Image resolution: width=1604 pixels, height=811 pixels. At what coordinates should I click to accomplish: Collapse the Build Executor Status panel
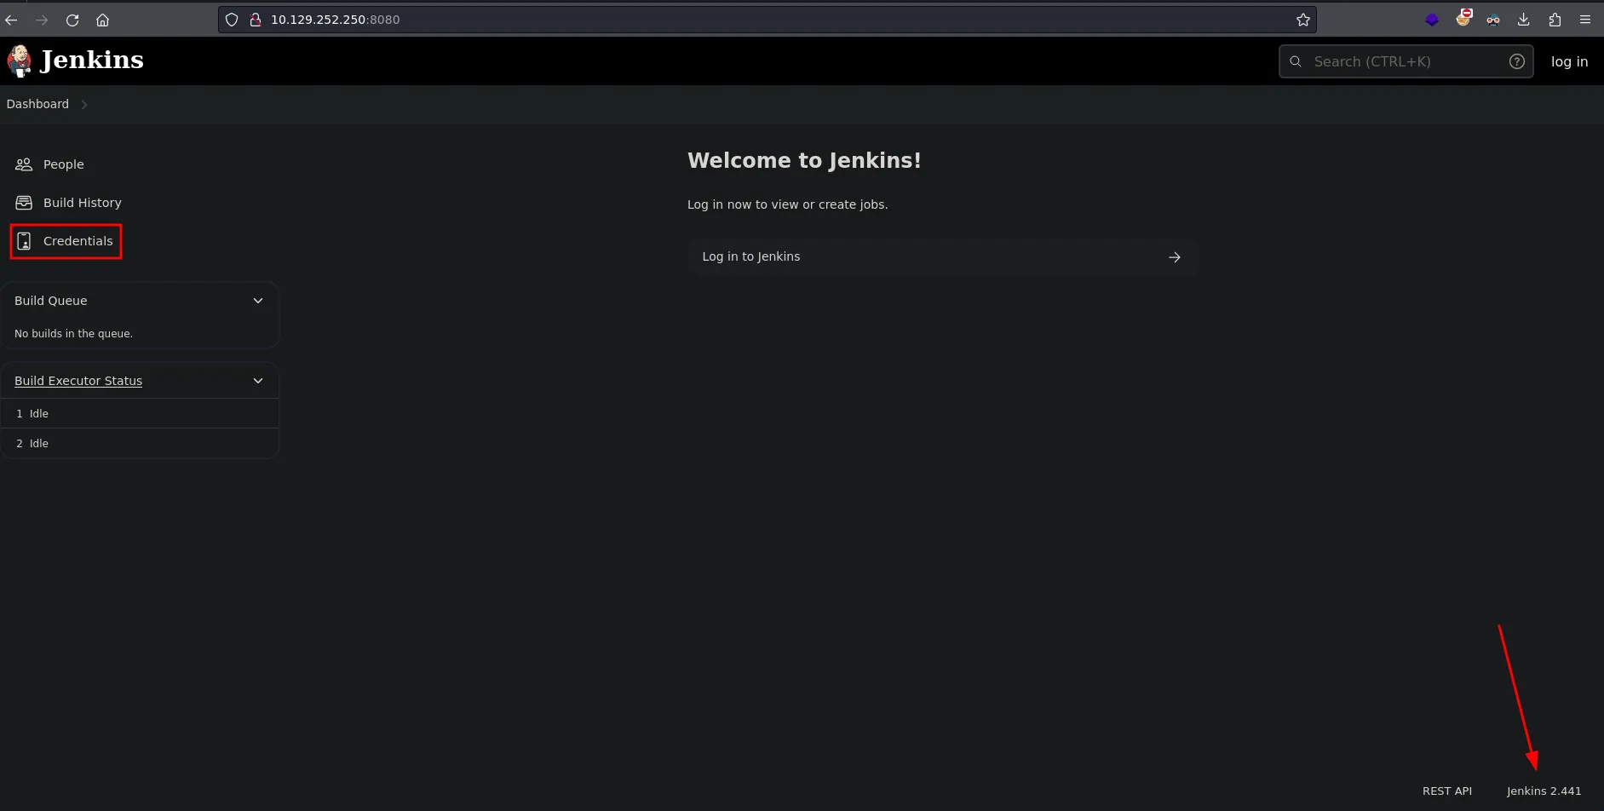(x=258, y=381)
